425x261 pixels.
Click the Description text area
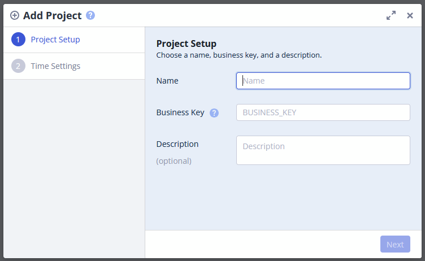coord(323,150)
